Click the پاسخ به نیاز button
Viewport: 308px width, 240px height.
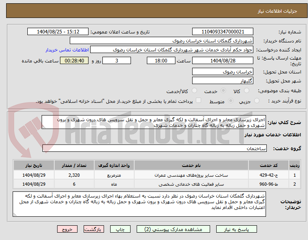point(237,229)
